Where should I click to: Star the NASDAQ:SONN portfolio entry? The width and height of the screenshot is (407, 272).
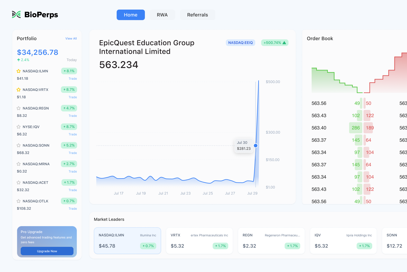(19, 146)
